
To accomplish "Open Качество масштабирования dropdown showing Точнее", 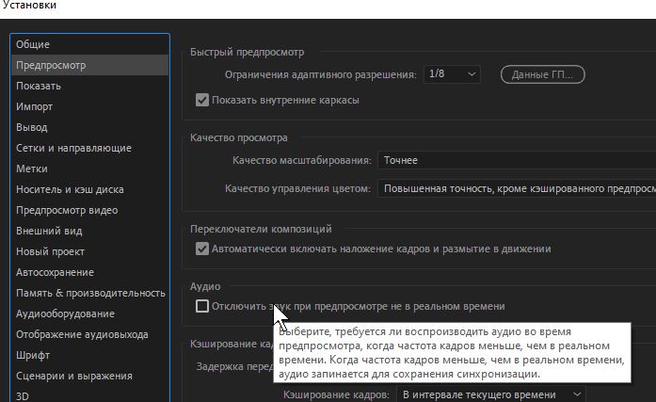I will (x=517, y=160).
